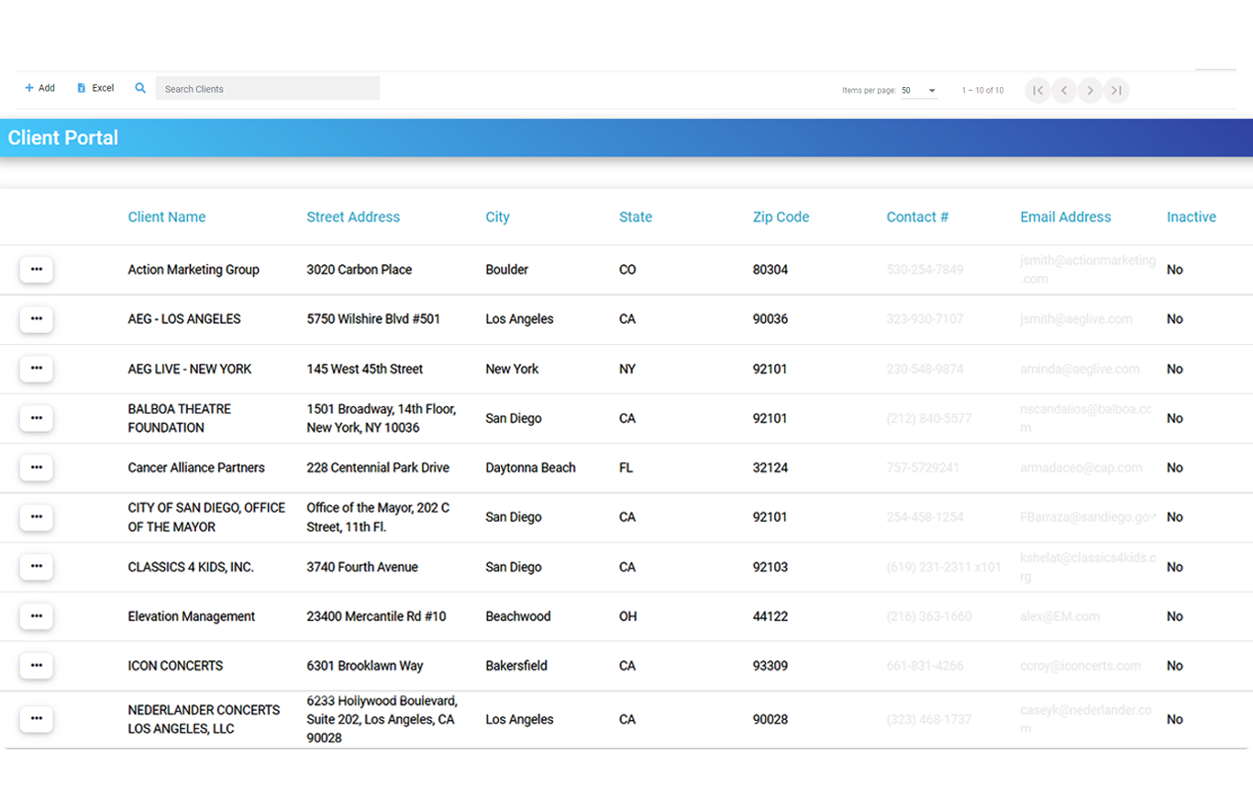
Task: Jump to the last page of clients
Action: 1117,90
